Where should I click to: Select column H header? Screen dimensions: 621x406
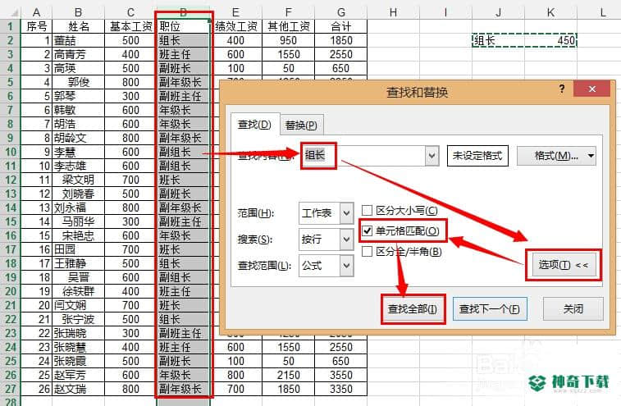(x=393, y=12)
